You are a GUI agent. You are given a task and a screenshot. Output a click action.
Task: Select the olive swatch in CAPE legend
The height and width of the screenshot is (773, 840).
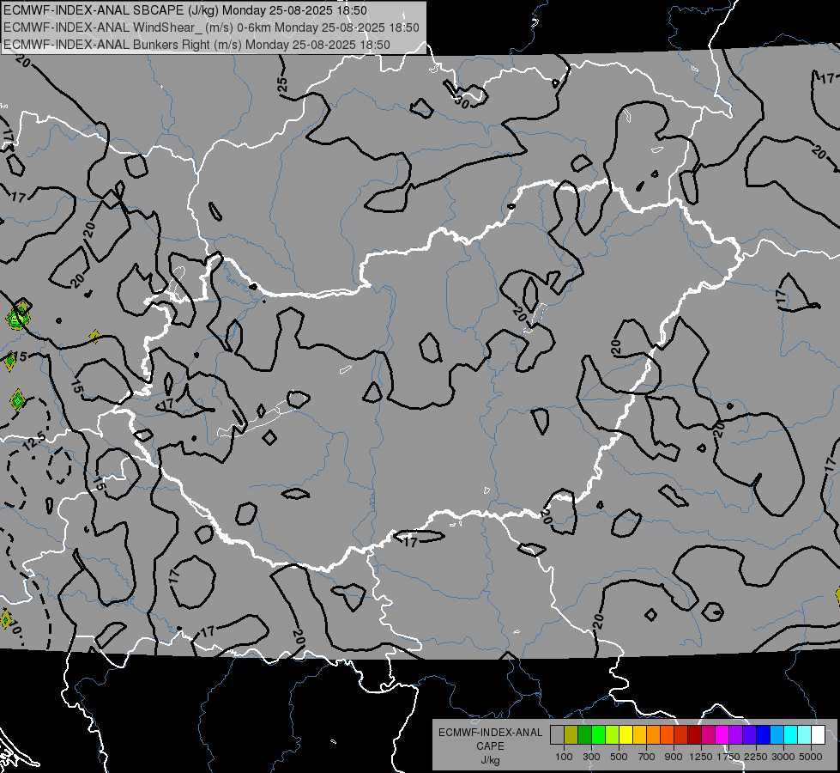(571, 735)
